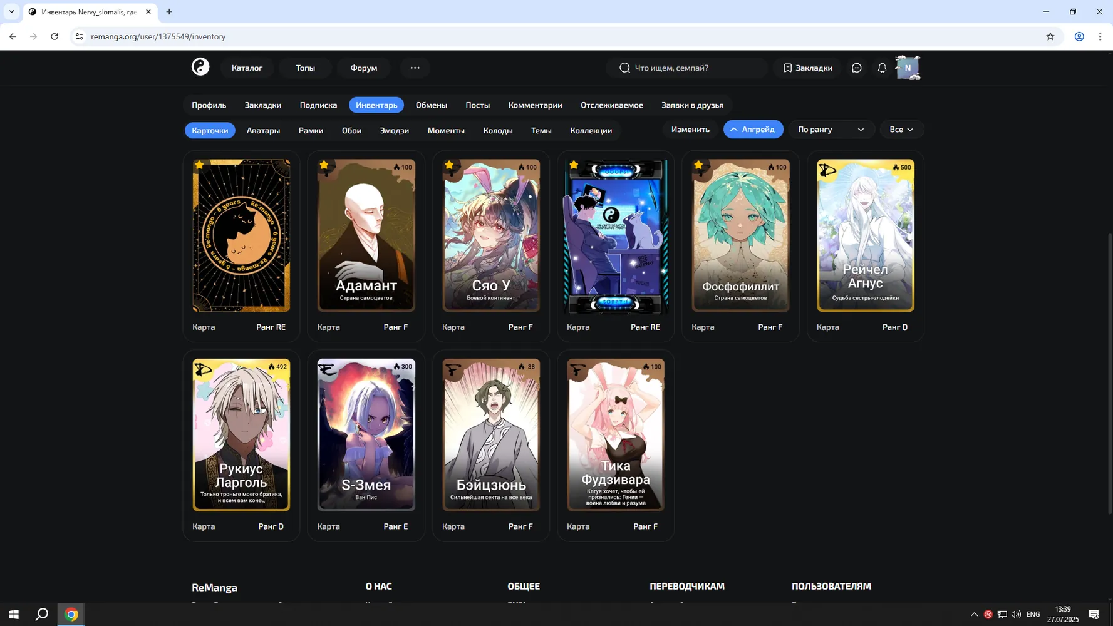Viewport: 1113px width, 626px height.
Task: Toggle the favorite star on the Сяо У card
Action: 449,165
